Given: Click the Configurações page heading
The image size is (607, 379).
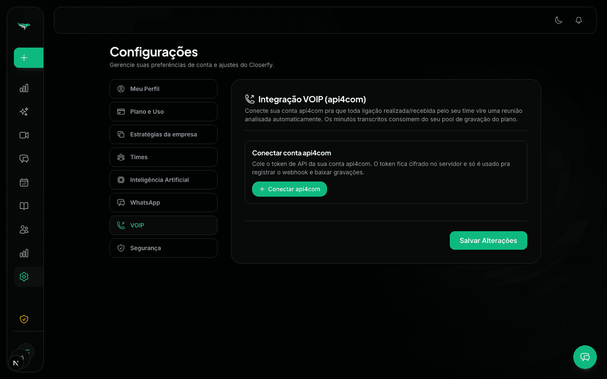Looking at the screenshot, I should click(153, 52).
